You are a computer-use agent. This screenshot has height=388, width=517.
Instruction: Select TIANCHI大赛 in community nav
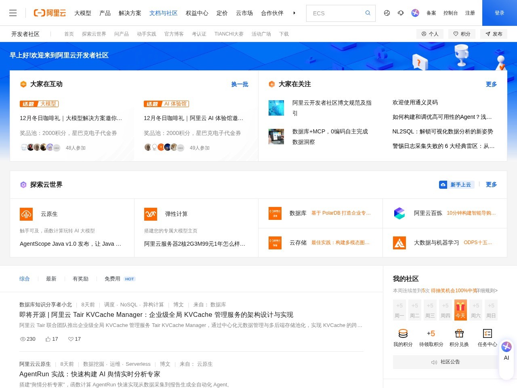pyautogui.click(x=229, y=34)
